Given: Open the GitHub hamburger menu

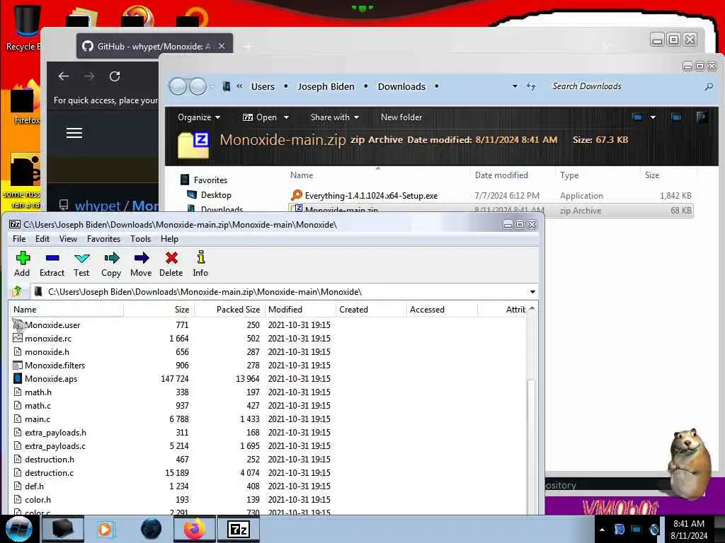Looking at the screenshot, I should [x=74, y=133].
